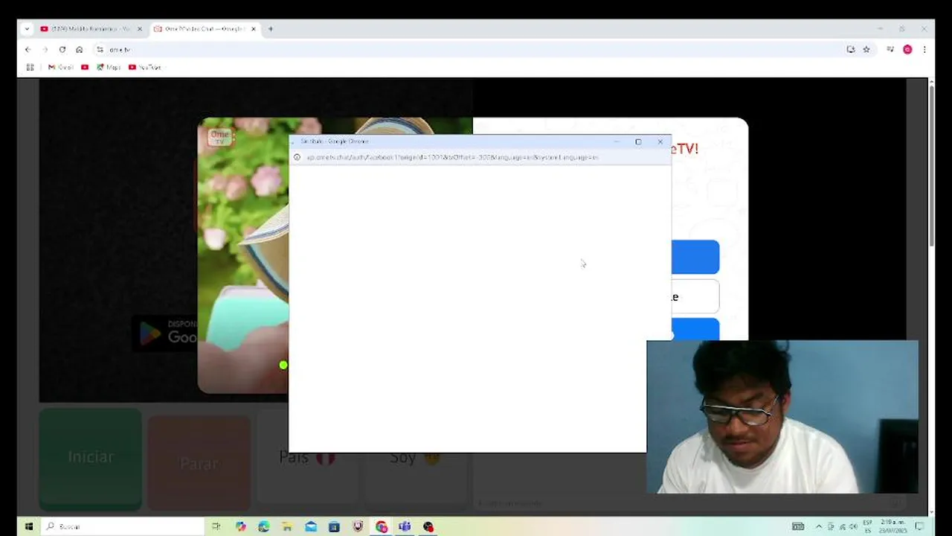The height and width of the screenshot is (536, 952).
Task: Click the white Google login button
Action: point(695,297)
